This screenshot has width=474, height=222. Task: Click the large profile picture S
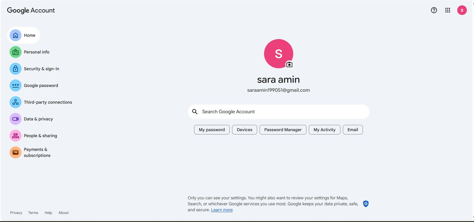tap(279, 54)
